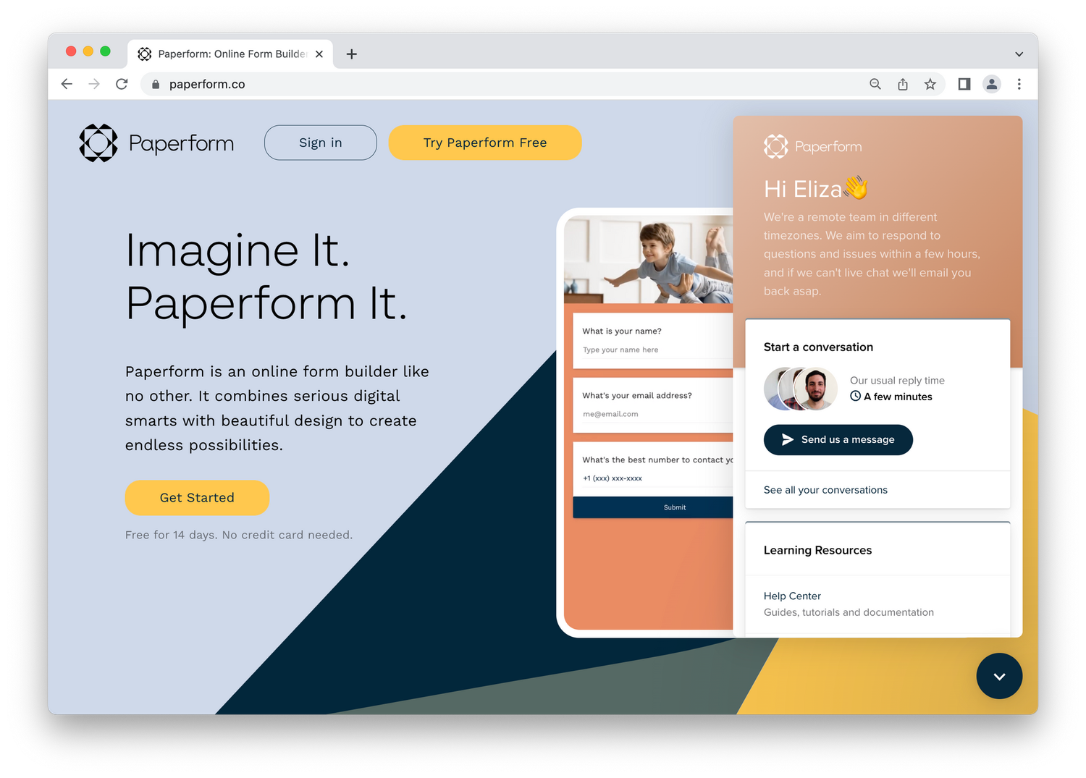This screenshot has height=778, width=1086.
Task: Click the browser back arrow
Action: tap(67, 84)
